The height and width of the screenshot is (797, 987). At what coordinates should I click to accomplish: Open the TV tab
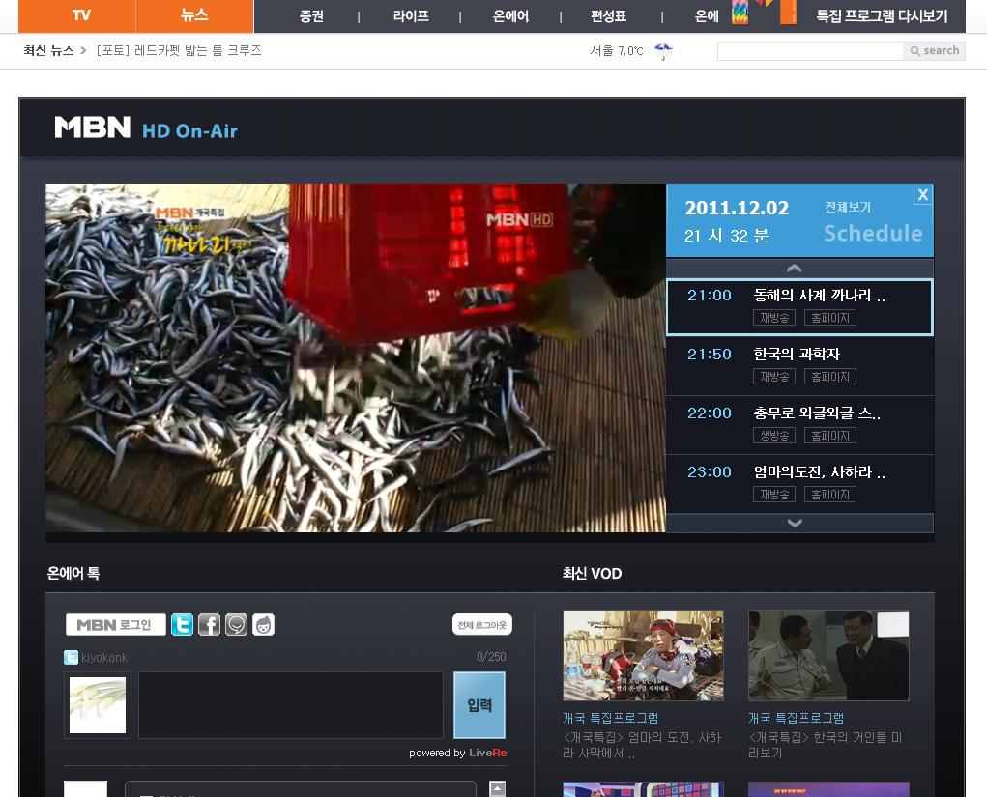coord(77,15)
